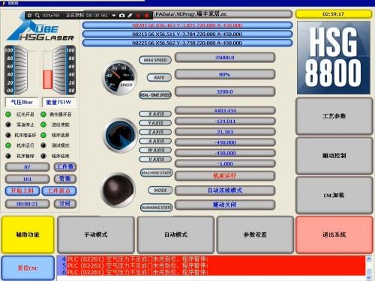The height and width of the screenshot is (281, 375).
Task: Toggle the 红光开启 red light indicator
Action: point(8,115)
